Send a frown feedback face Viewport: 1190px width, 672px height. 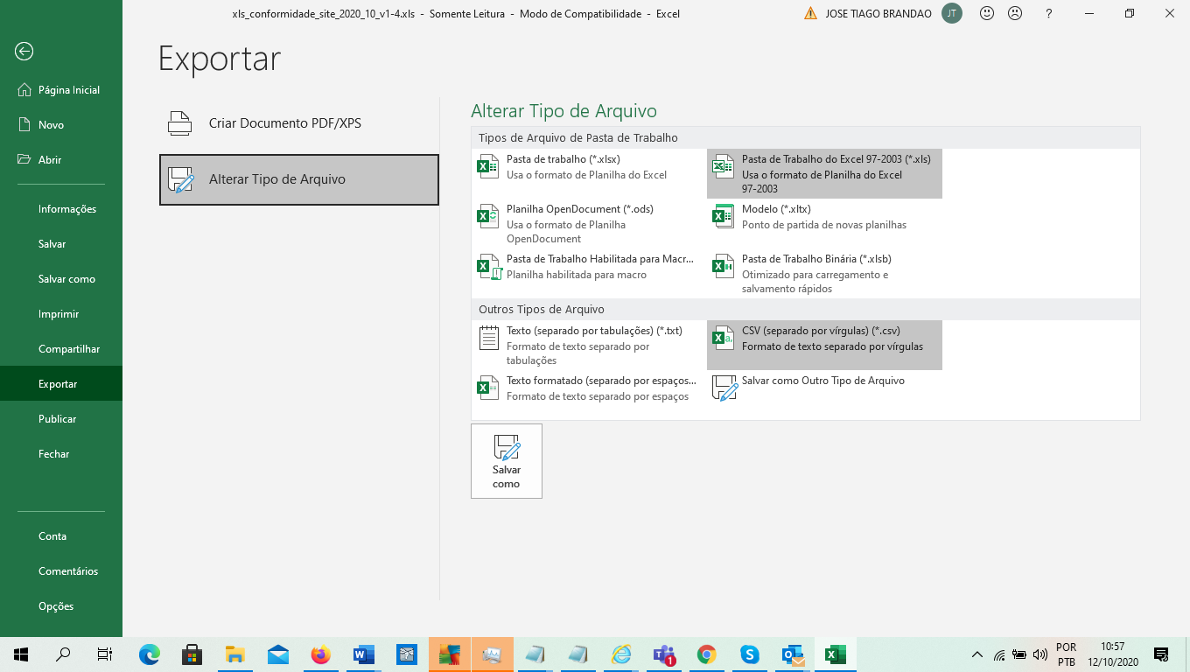point(1015,13)
